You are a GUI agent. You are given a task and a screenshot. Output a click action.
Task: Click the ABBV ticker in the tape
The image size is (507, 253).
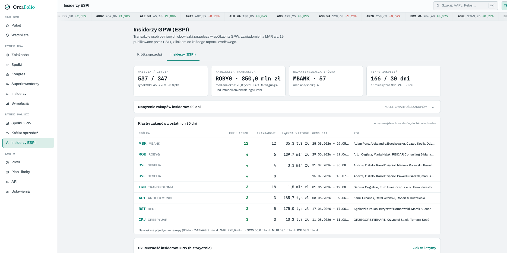(x=113, y=16)
